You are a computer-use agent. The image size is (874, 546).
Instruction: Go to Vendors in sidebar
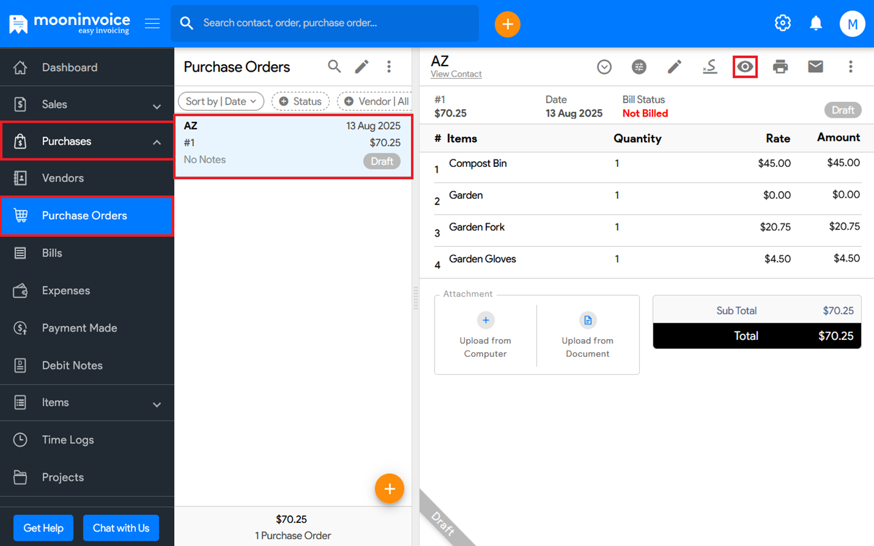pyautogui.click(x=63, y=178)
